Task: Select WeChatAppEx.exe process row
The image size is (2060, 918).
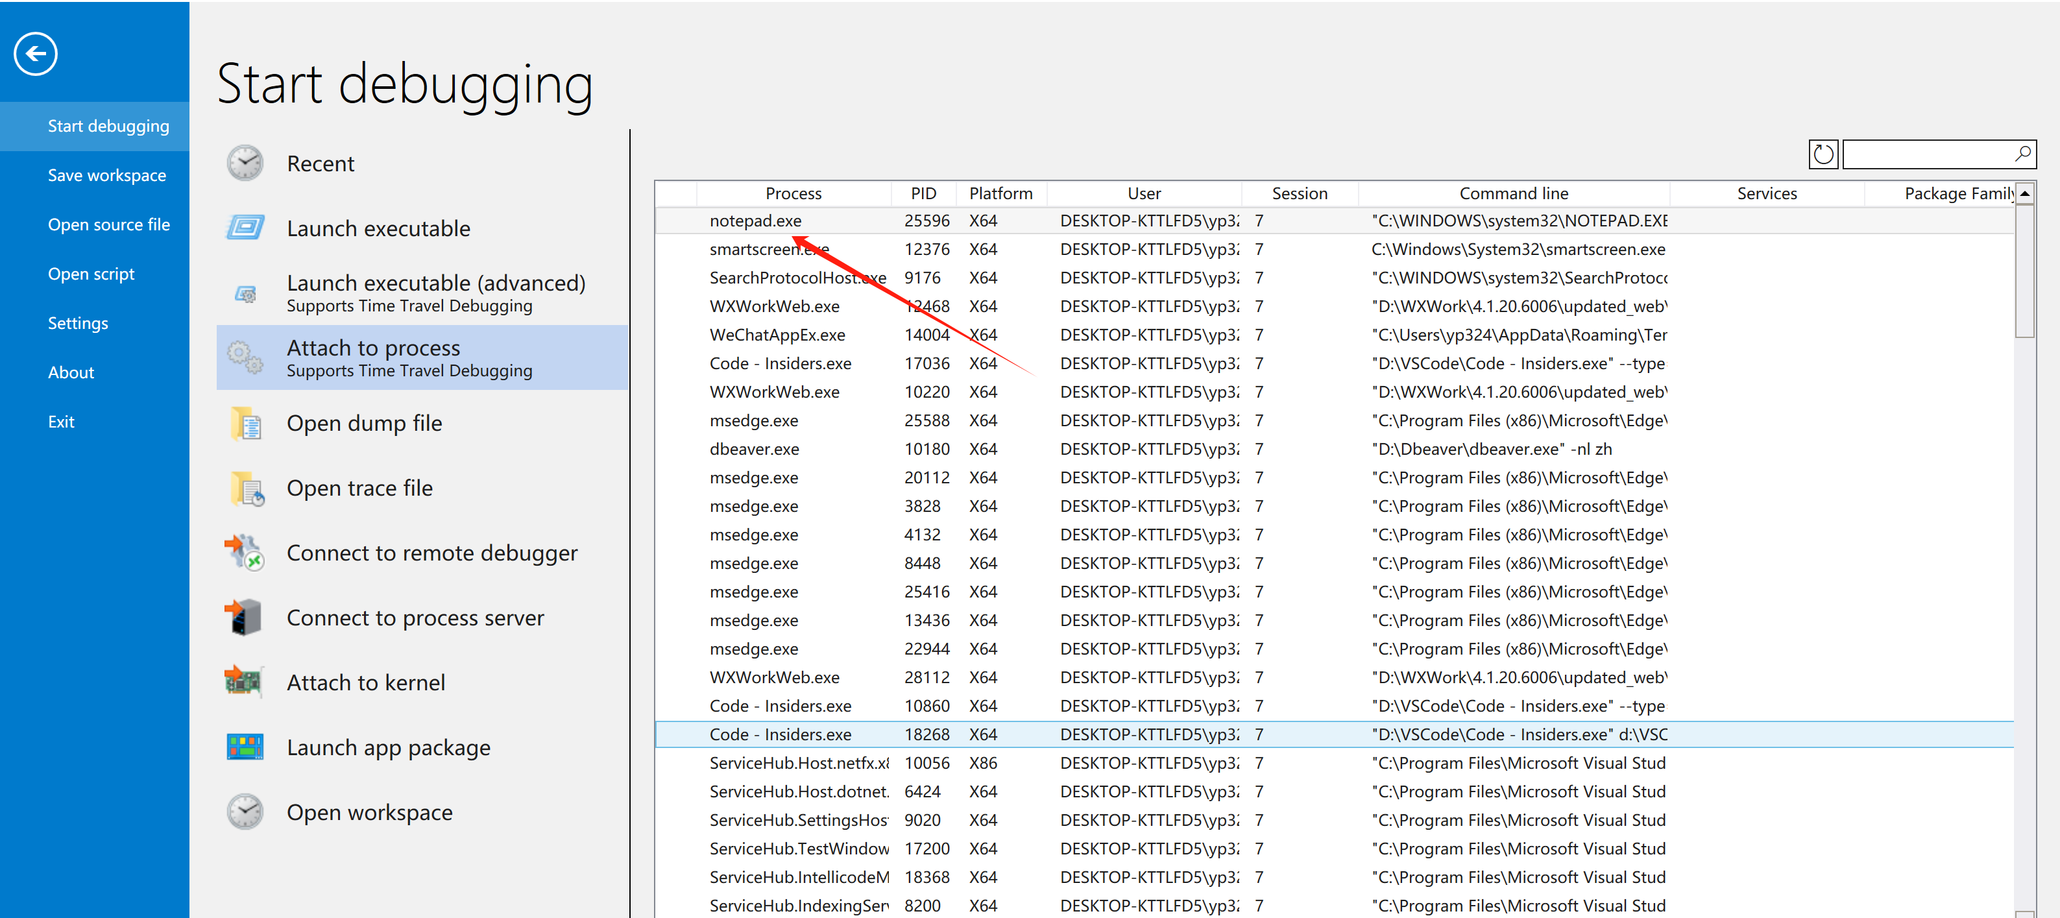Action: click(x=1335, y=335)
